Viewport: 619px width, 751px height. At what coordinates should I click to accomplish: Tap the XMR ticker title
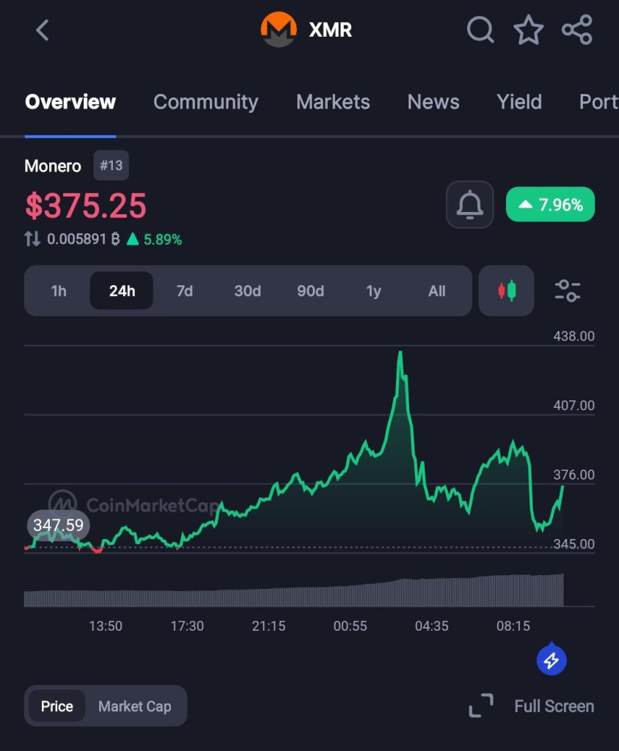(331, 29)
